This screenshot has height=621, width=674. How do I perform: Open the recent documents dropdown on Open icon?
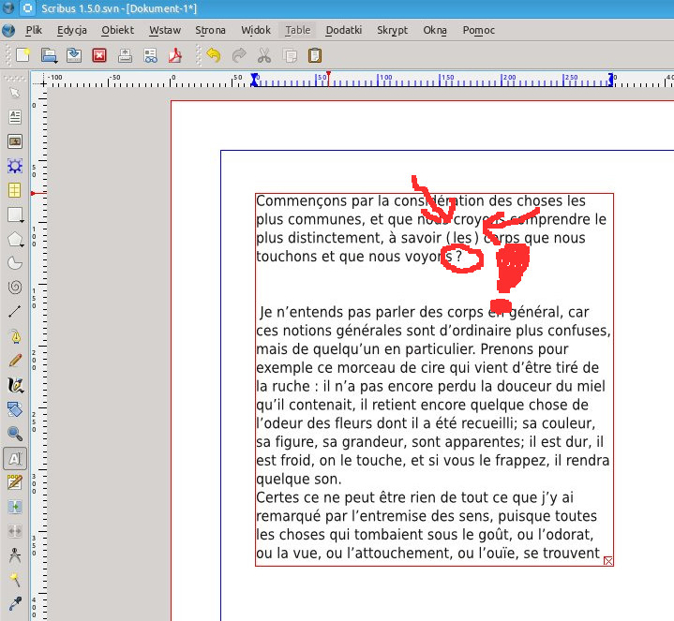(x=56, y=61)
